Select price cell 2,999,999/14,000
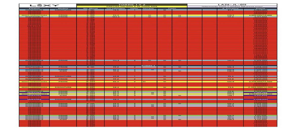The height and width of the screenshot is (128, 304). coord(260,15)
